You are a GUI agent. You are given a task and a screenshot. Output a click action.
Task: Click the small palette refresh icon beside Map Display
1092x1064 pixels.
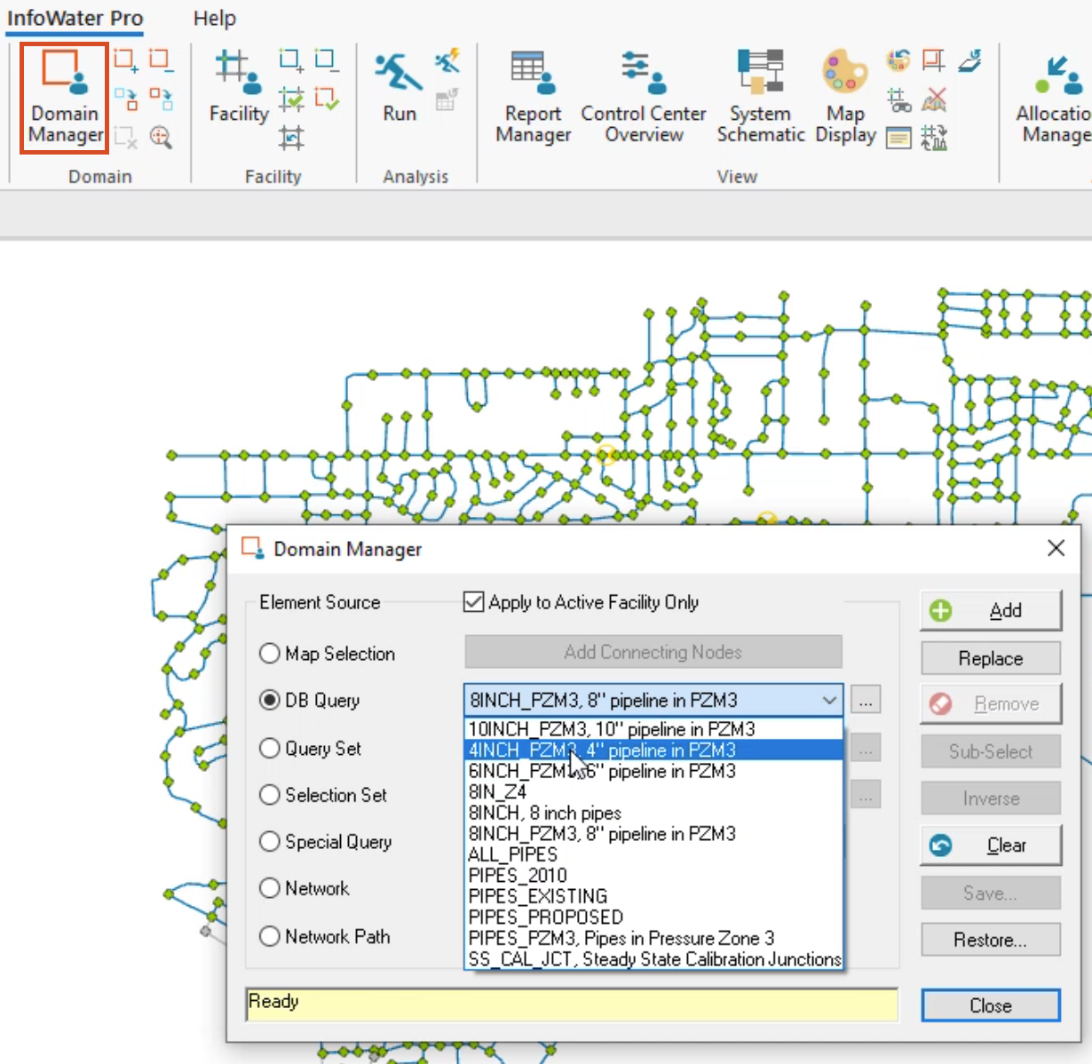point(898,60)
